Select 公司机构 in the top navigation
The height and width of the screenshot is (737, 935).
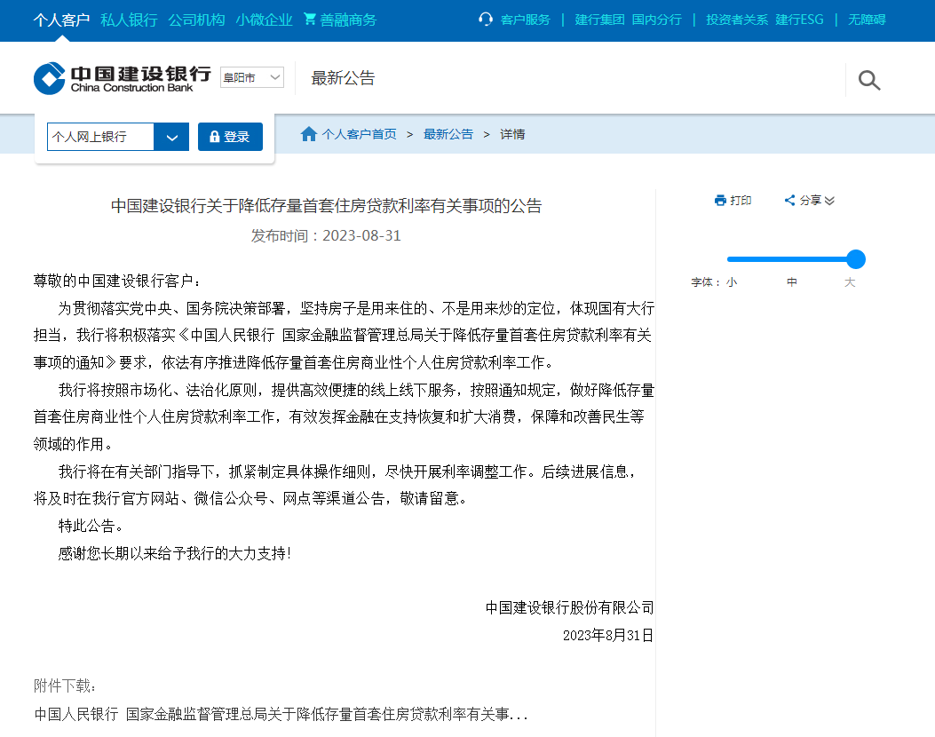tap(195, 20)
